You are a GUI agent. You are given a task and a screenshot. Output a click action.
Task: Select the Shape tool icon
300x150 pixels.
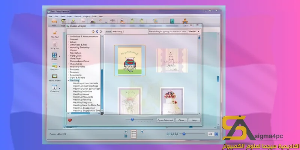(54, 55)
